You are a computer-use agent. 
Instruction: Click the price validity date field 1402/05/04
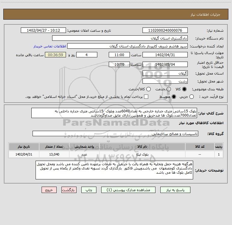pos(165,64)
